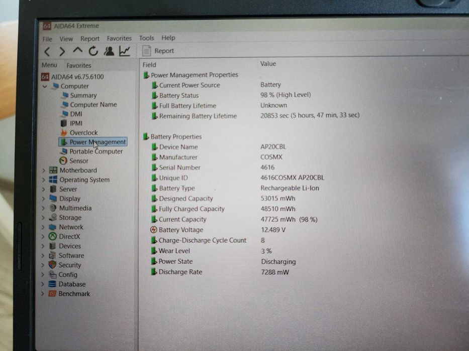Refresh the page with the circular arrow icon
Screen dimensions: 469x351
93,51
